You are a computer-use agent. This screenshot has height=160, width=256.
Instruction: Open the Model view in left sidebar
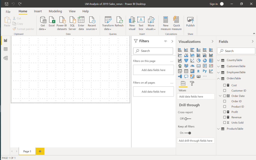tap(5, 58)
